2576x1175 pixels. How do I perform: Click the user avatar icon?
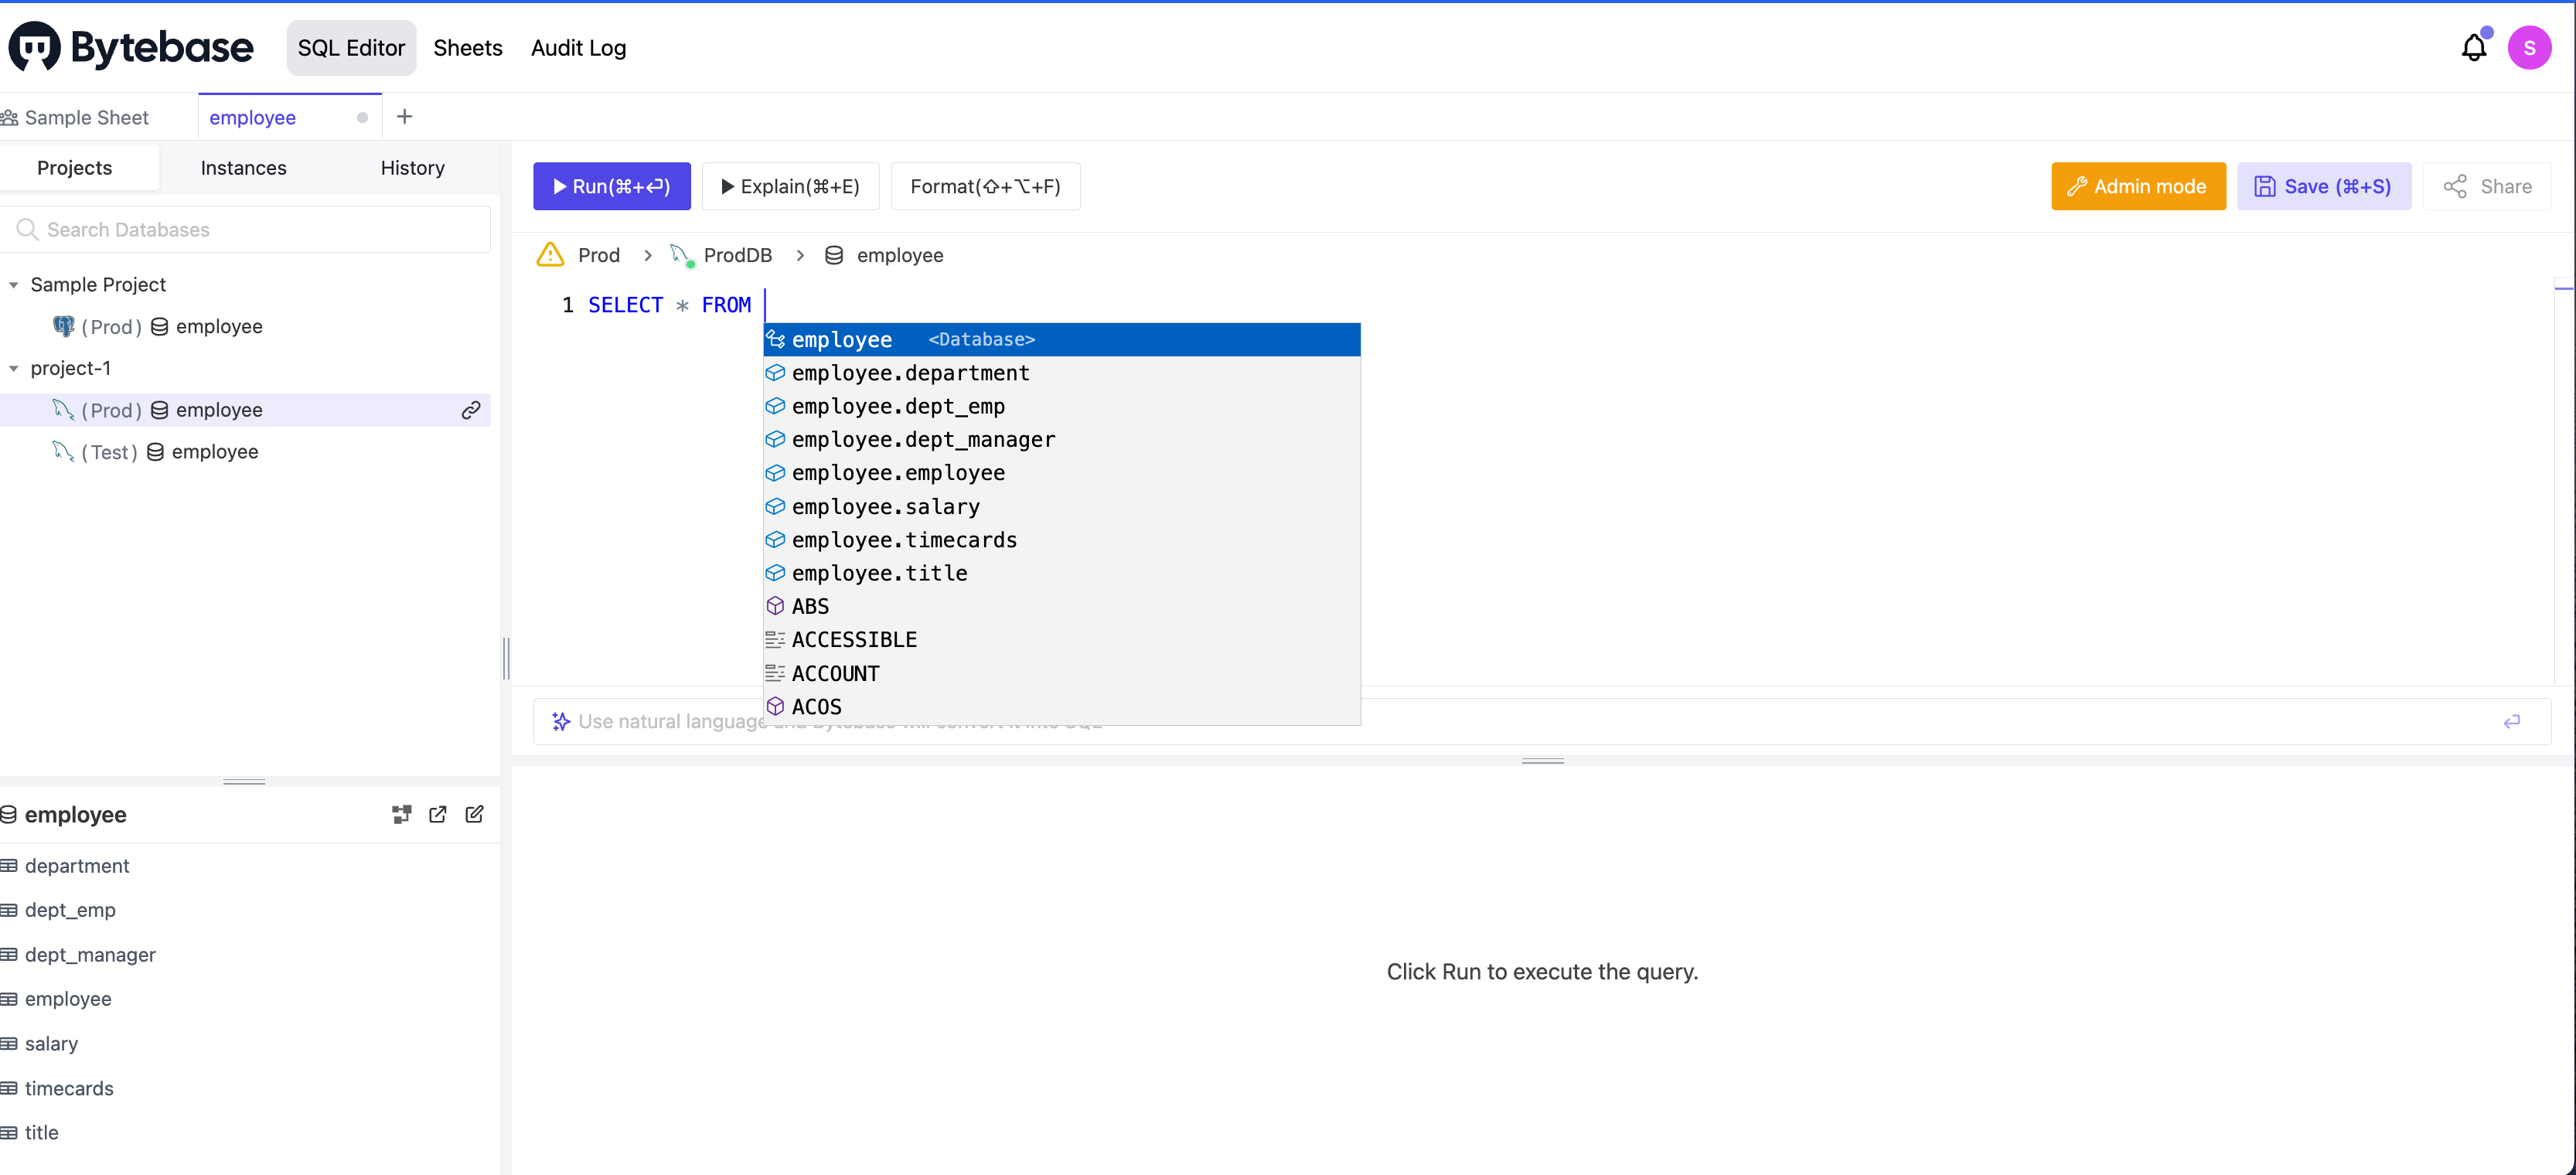click(x=2528, y=48)
